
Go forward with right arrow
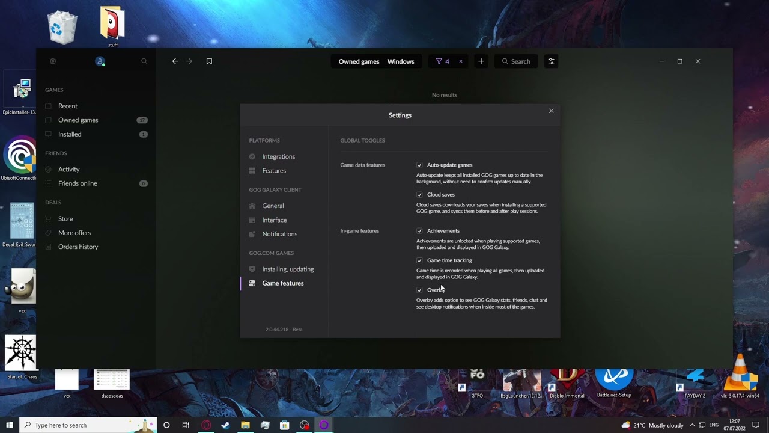click(189, 61)
